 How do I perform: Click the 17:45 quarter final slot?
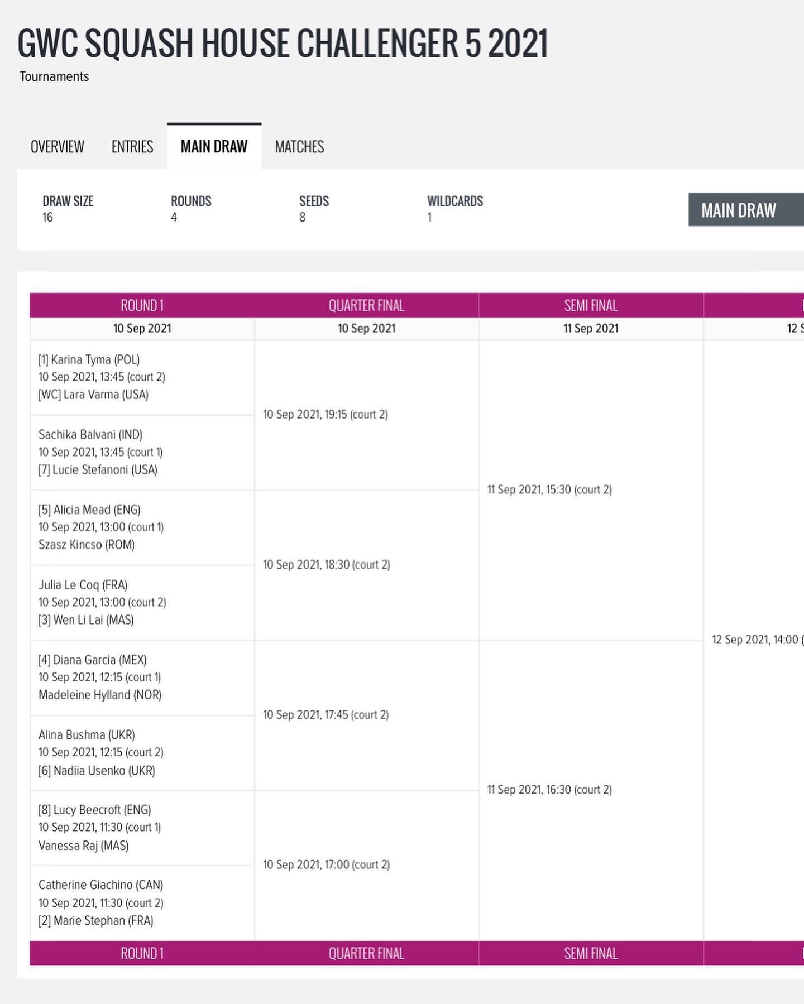(x=326, y=715)
